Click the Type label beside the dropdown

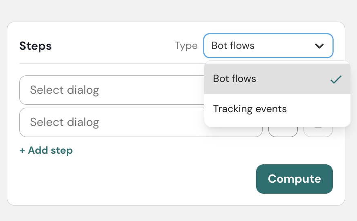tap(186, 46)
